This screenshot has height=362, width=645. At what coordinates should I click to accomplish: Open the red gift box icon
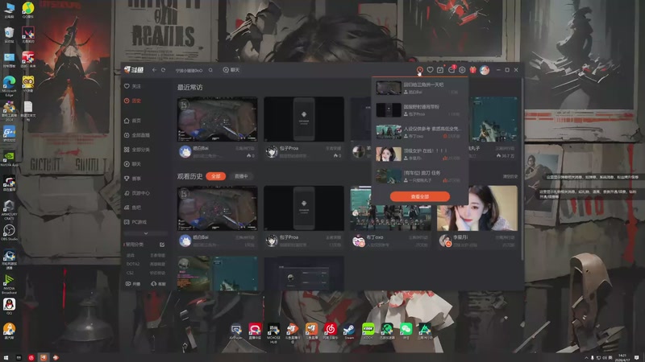coord(473,70)
